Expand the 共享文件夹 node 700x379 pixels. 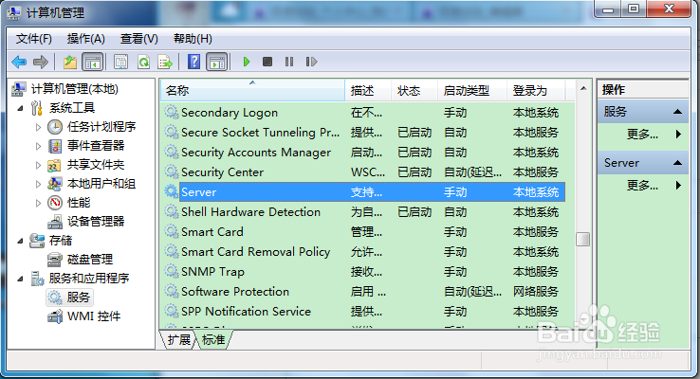(x=38, y=165)
